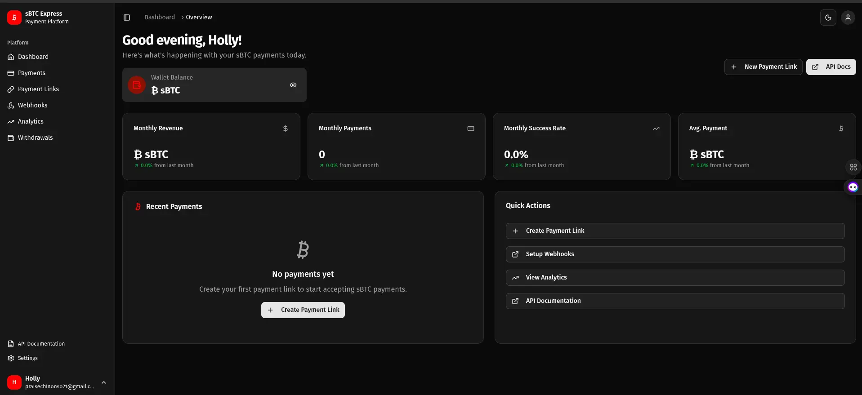Image resolution: width=862 pixels, height=395 pixels.
Task: Click Create Payment Link in Quick Actions
Action: pyautogui.click(x=675, y=231)
